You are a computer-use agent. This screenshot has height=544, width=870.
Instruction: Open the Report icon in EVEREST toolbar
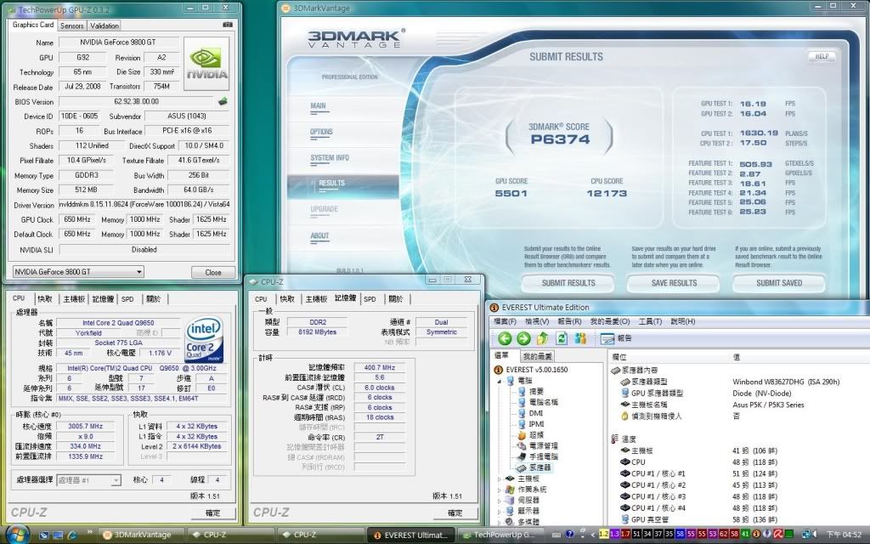tap(611, 338)
